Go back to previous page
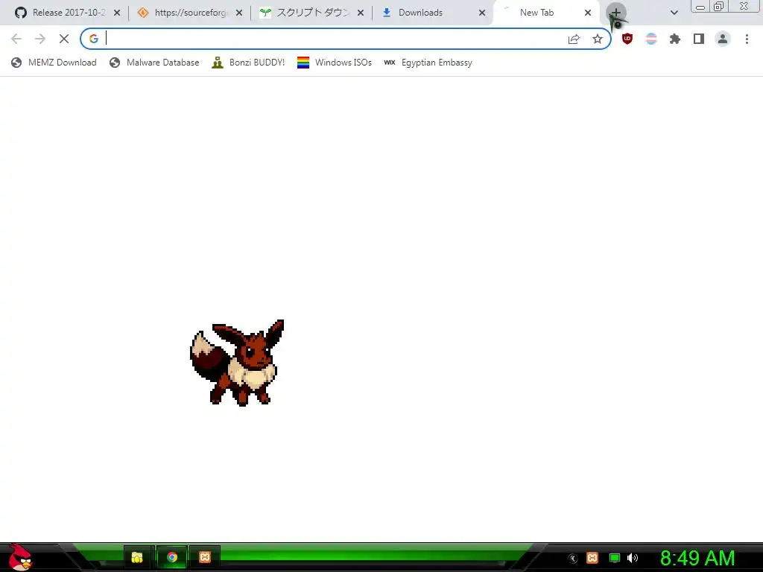The image size is (763, 572). click(x=16, y=39)
